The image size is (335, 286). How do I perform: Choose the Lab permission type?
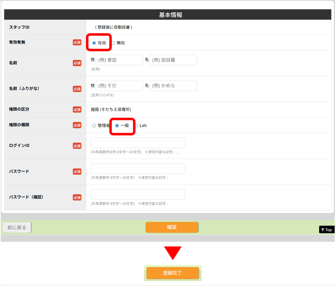pyautogui.click(x=136, y=126)
